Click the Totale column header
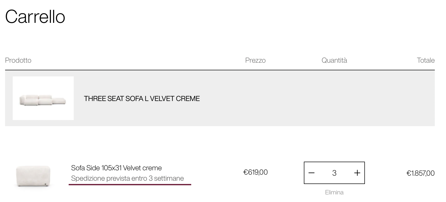The height and width of the screenshot is (202, 446). tap(426, 60)
